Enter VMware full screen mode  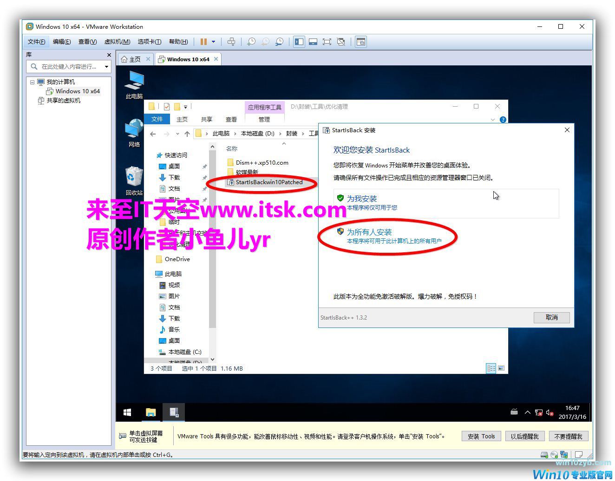(x=327, y=42)
